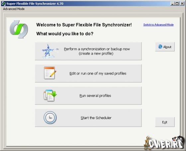Click the stacked documents with green arrow icon
The image size is (186, 151).
pos(50,95)
